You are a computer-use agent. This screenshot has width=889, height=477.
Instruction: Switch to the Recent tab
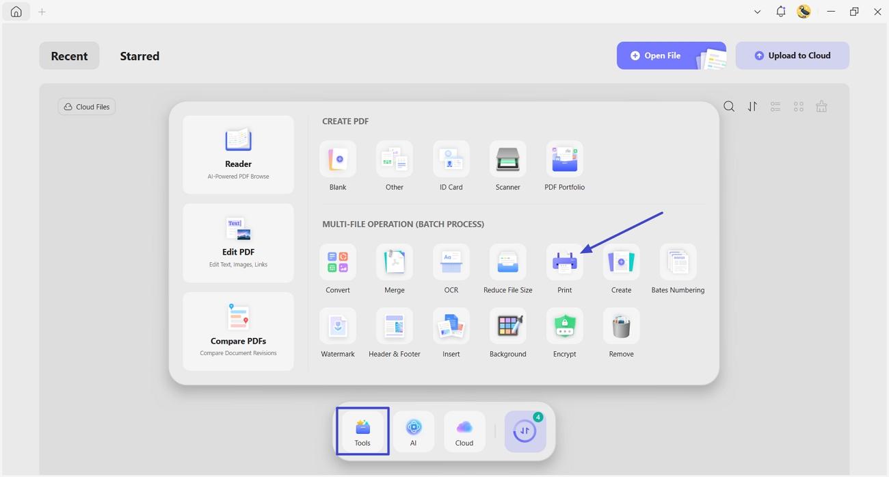coord(69,56)
